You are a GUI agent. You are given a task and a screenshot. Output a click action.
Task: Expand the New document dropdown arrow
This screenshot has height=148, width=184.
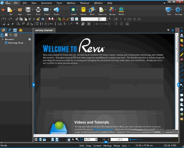[x=14, y=10]
